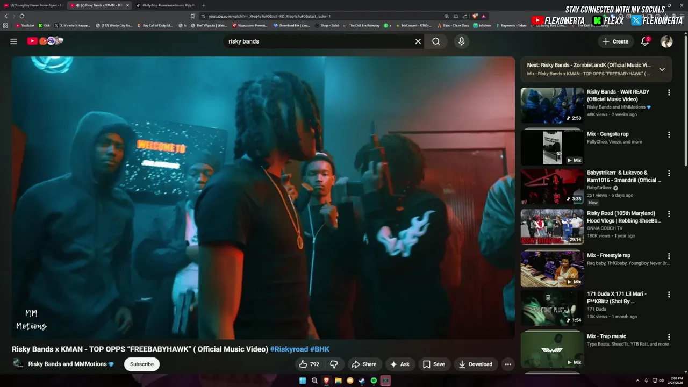This screenshot has height=387, width=688.
Task: Open a new browser tab
Action: (x=203, y=5)
